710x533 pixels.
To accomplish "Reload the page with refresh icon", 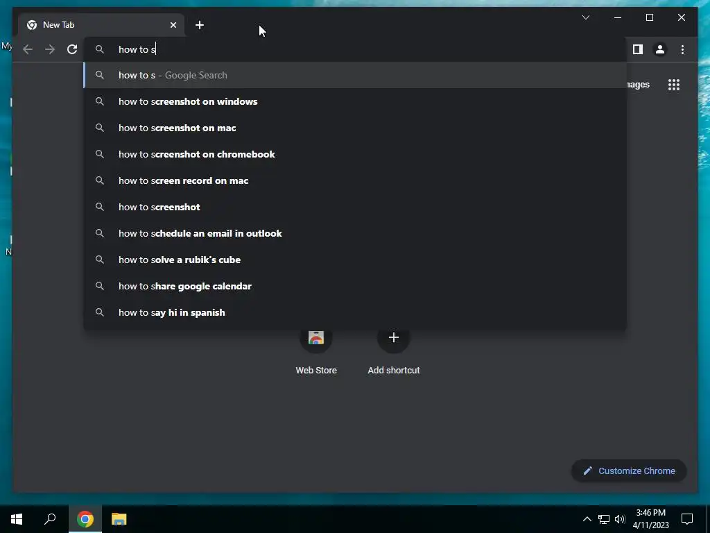I will (72, 49).
